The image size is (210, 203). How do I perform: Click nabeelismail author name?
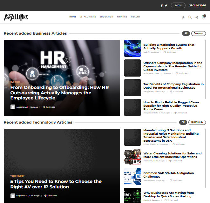click(x=22, y=107)
